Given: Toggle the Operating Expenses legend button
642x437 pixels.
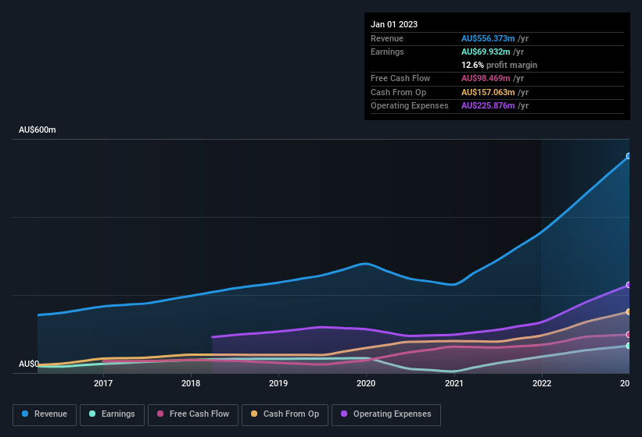Looking at the screenshot, I should click(x=386, y=414).
